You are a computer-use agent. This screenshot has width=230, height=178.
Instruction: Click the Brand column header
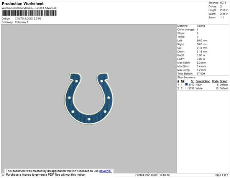[223, 81]
